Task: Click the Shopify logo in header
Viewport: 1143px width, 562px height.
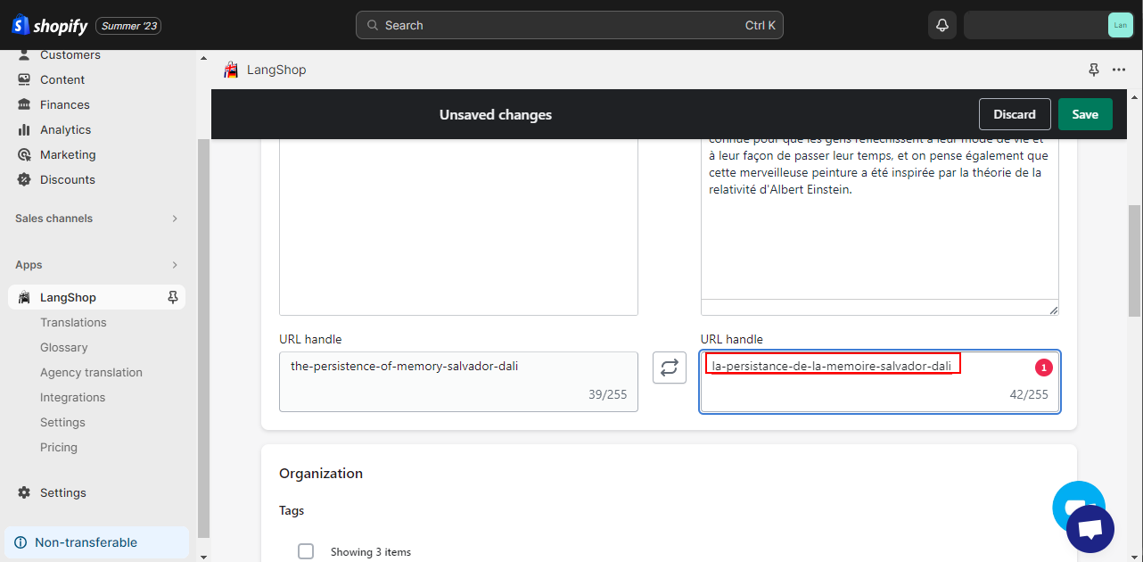Action: tap(49, 26)
